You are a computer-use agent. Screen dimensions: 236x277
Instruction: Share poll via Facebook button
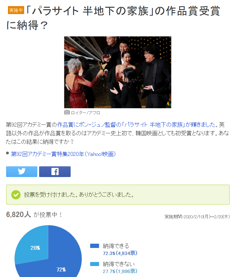coord(55,172)
